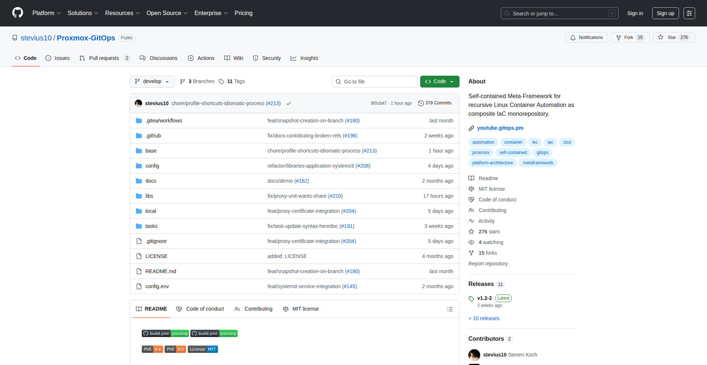This screenshot has width=707, height=365.
Task: Open the Resources navigation dropdown
Action: coord(122,13)
